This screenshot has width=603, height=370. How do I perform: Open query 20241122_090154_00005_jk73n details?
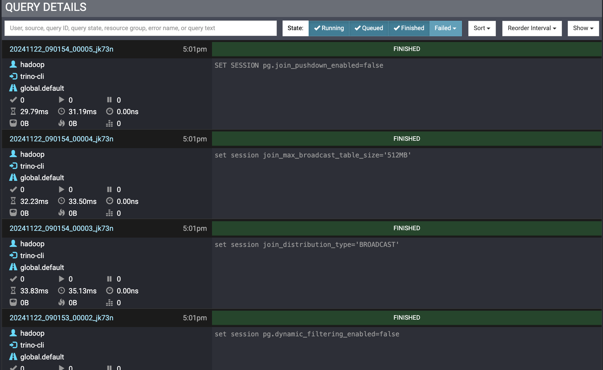(x=61, y=49)
